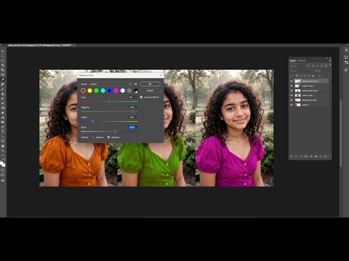349x261 pixels.
Task: Select the Crop tool
Action: tap(3, 70)
